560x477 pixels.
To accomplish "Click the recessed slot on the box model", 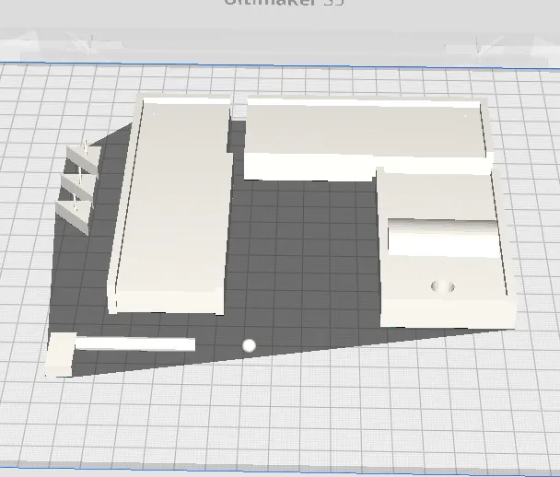I will 443,238.
